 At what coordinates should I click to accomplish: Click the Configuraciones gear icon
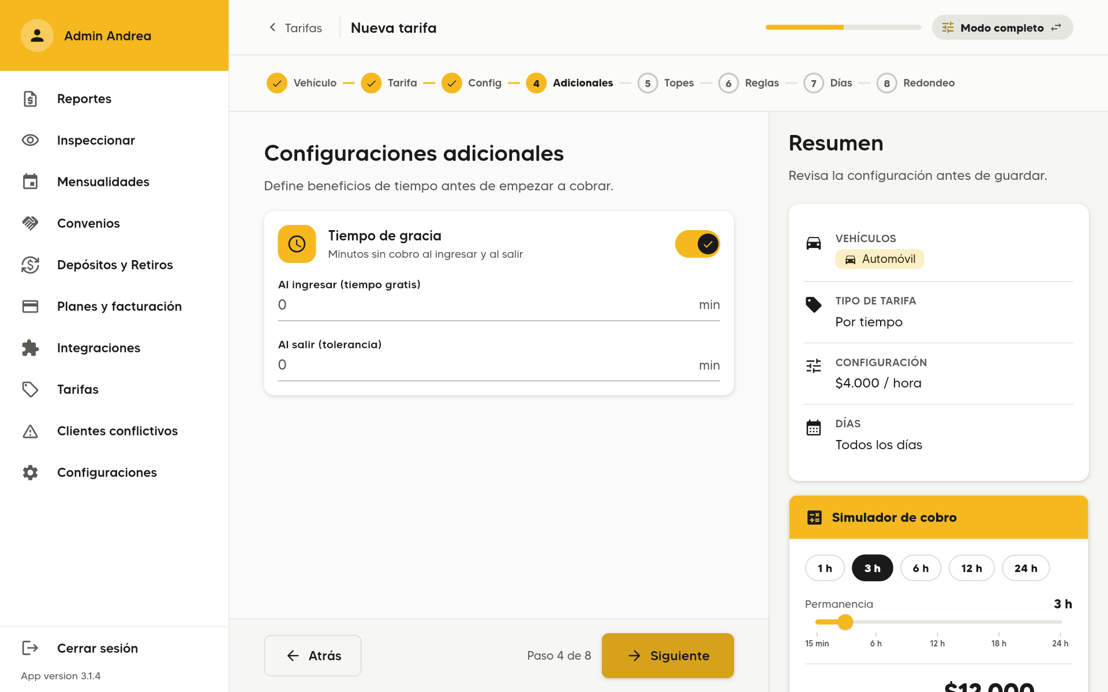pyautogui.click(x=30, y=472)
